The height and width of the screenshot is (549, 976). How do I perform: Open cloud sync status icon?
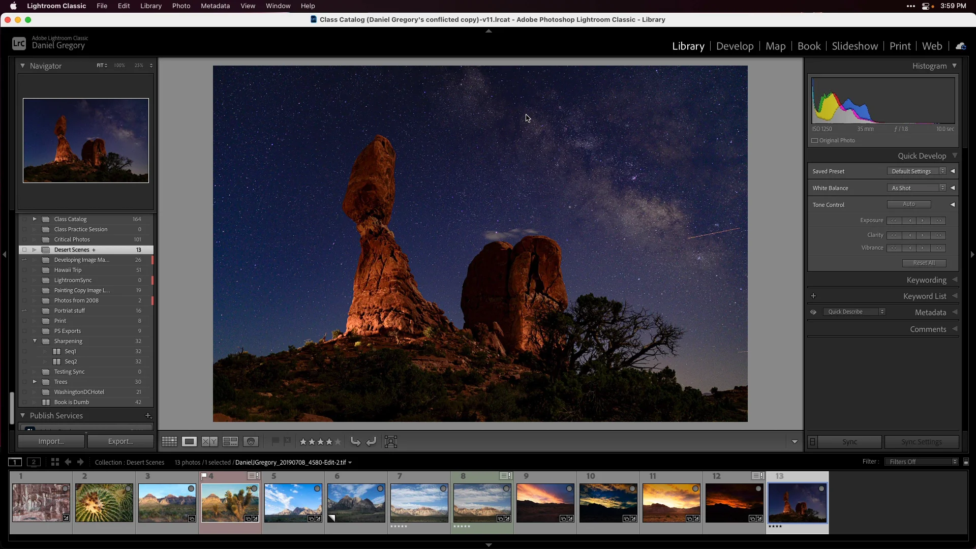960,46
